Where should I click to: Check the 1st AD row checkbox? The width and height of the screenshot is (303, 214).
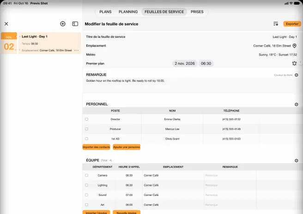tap(86, 139)
